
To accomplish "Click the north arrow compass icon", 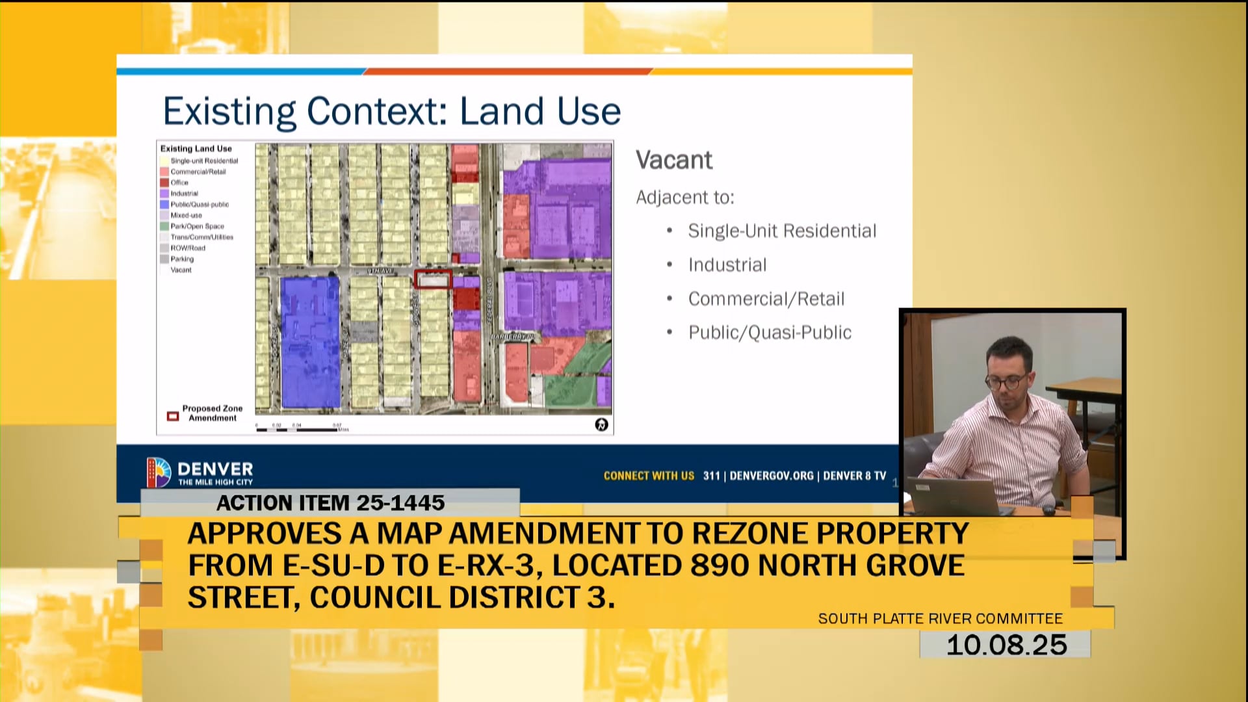I will coord(601,424).
